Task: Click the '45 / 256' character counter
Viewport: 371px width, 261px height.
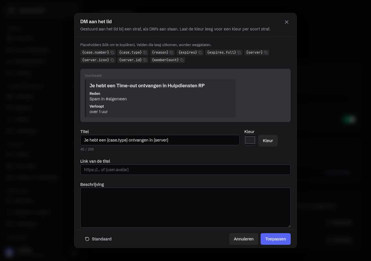Action: (87, 149)
